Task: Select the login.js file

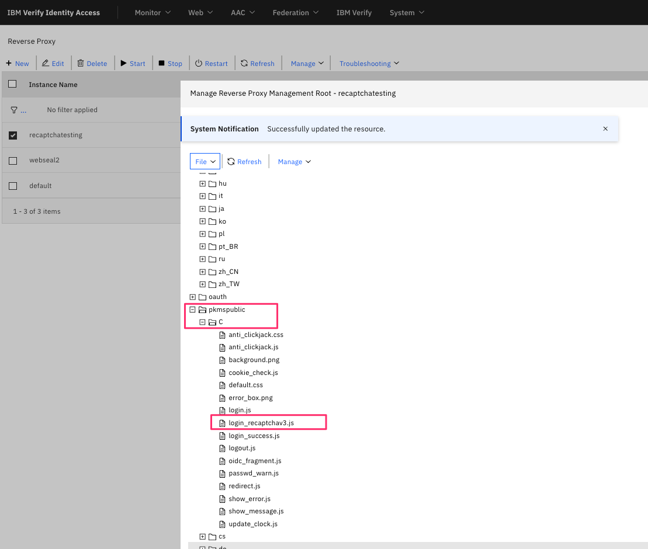Action: (240, 410)
